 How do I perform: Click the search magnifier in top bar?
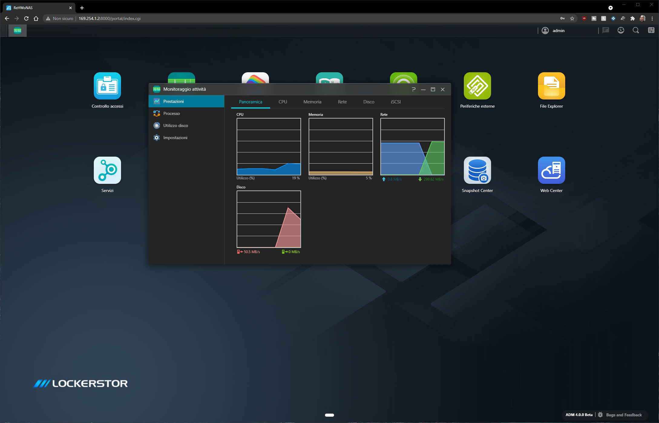coord(636,31)
